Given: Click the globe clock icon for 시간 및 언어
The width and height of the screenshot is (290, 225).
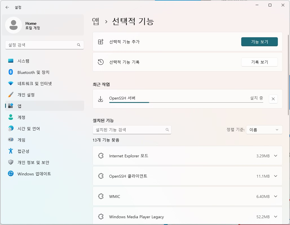Looking at the screenshot, I should click(11, 128).
